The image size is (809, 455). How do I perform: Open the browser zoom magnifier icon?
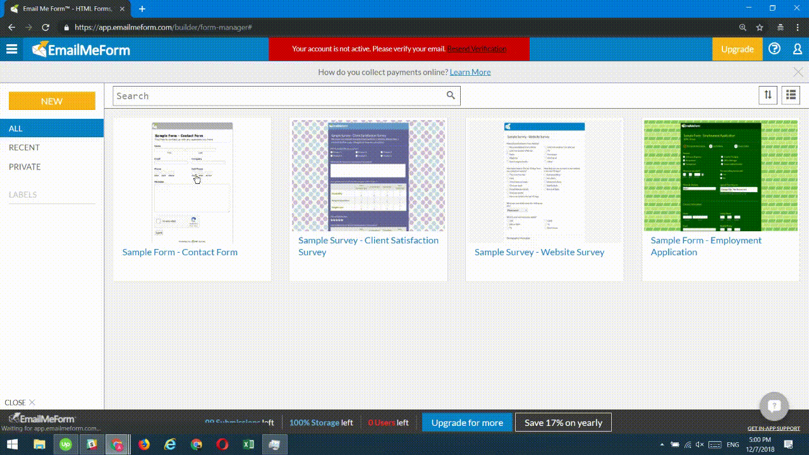click(x=743, y=27)
